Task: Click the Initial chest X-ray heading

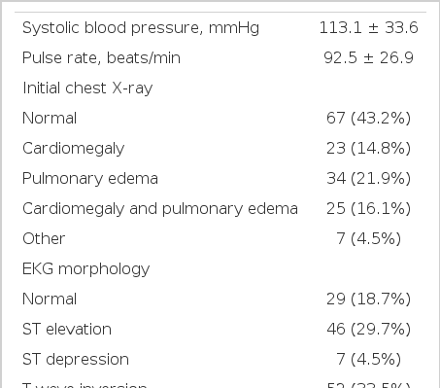Action: coord(87,88)
